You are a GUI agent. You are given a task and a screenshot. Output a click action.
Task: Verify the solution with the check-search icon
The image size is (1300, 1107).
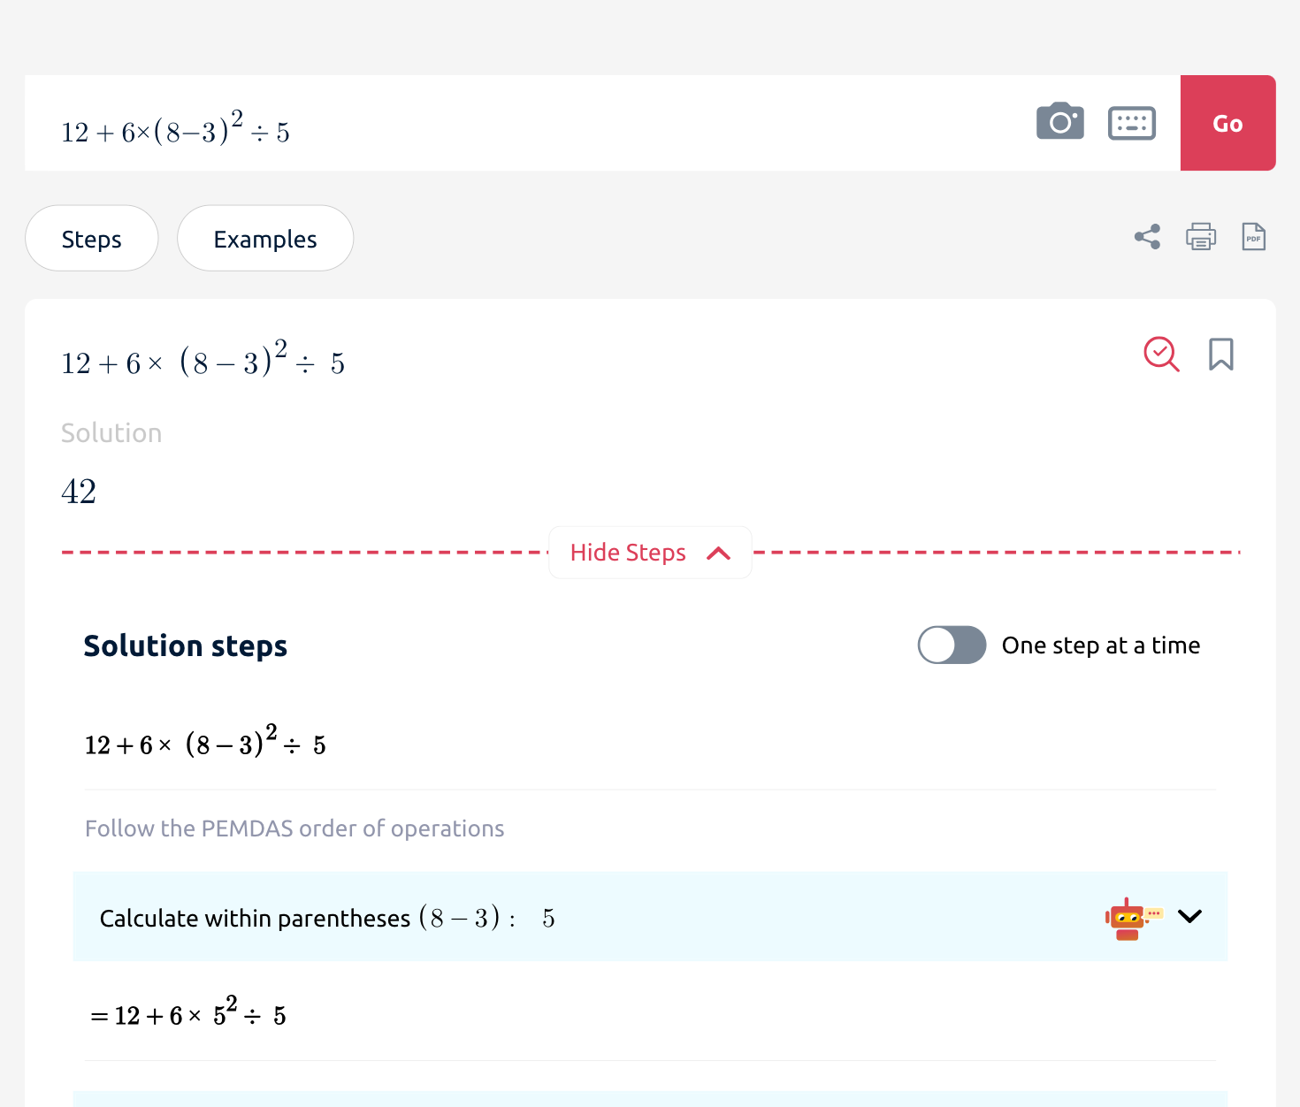(1161, 355)
